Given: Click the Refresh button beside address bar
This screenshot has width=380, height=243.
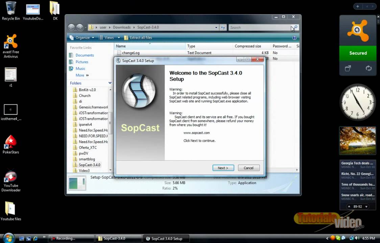Looking at the screenshot, I should pyautogui.click(x=223, y=27).
